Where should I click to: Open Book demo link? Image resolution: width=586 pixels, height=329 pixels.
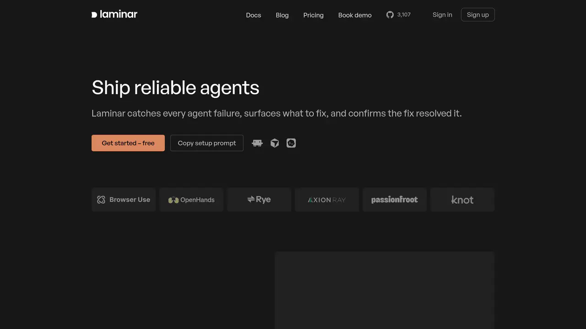point(355,15)
